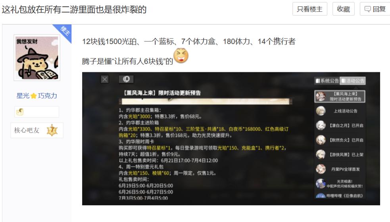
Task: Open the poster's bear avatar image
Action: 37,58
